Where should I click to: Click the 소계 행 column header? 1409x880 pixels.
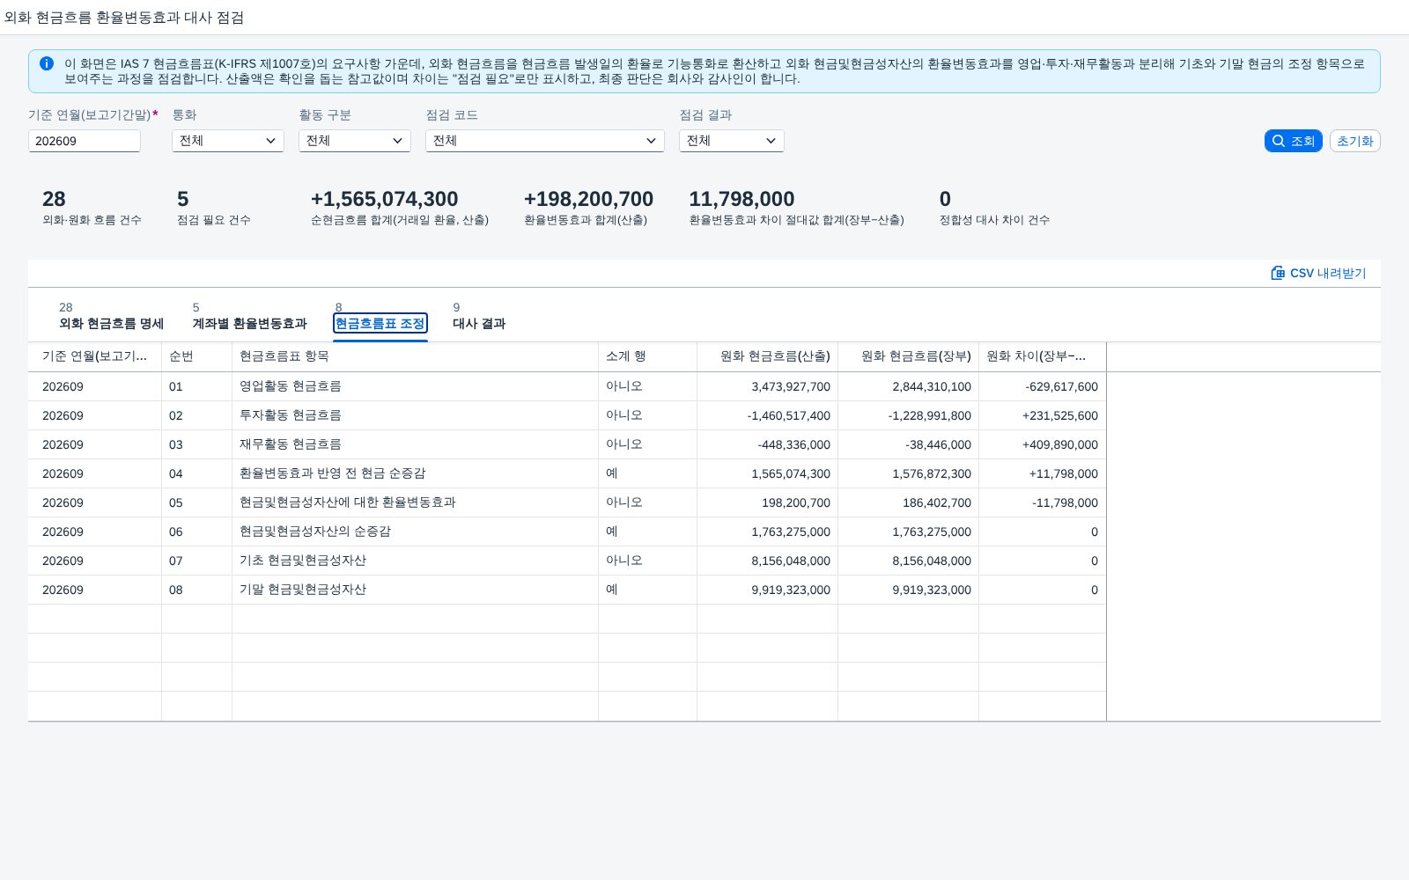647,356
